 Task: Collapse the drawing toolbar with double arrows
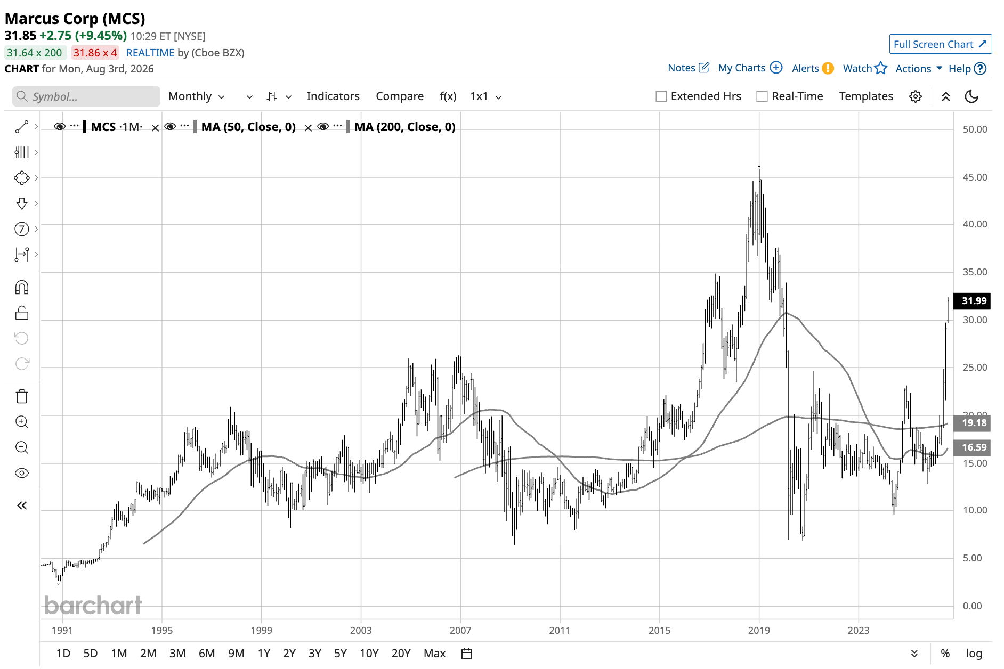(x=22, y=505)
